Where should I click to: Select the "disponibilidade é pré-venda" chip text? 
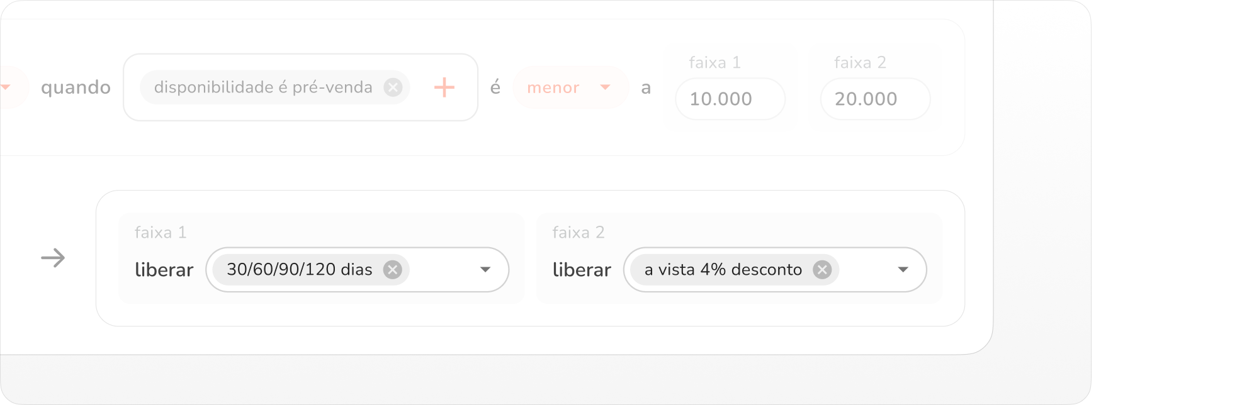(263, 87)
